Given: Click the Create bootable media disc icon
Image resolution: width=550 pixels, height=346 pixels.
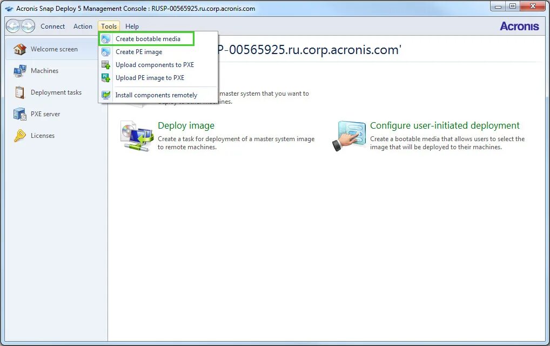Looking at the screenshot, I should click(x=105, y=39).
